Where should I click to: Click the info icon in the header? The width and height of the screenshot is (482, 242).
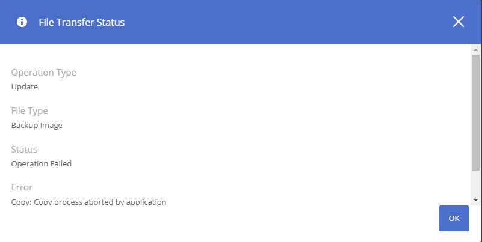point(22,22)
